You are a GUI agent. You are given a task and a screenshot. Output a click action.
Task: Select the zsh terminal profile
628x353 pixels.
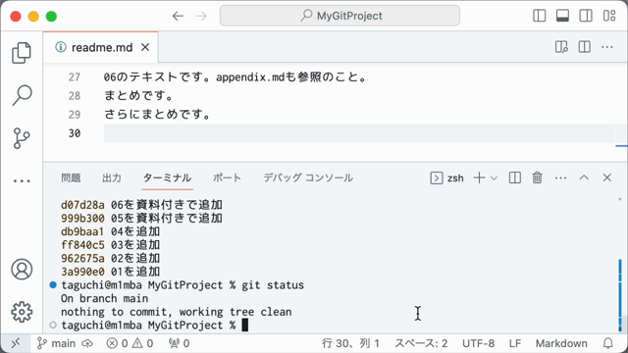pyautogui.click(x=447, y=177)
